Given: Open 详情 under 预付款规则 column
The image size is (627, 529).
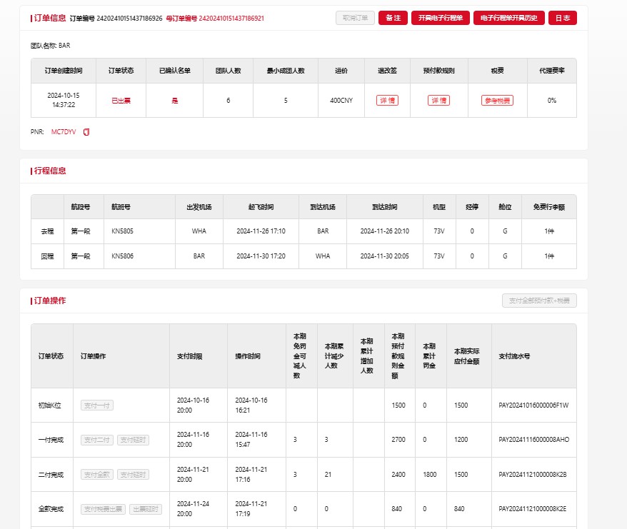Looking at the screenshot, I should tap(438, 101).
